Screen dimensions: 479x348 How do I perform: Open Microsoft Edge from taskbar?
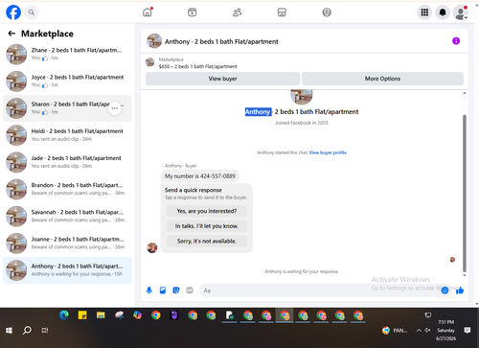(64, 315)
